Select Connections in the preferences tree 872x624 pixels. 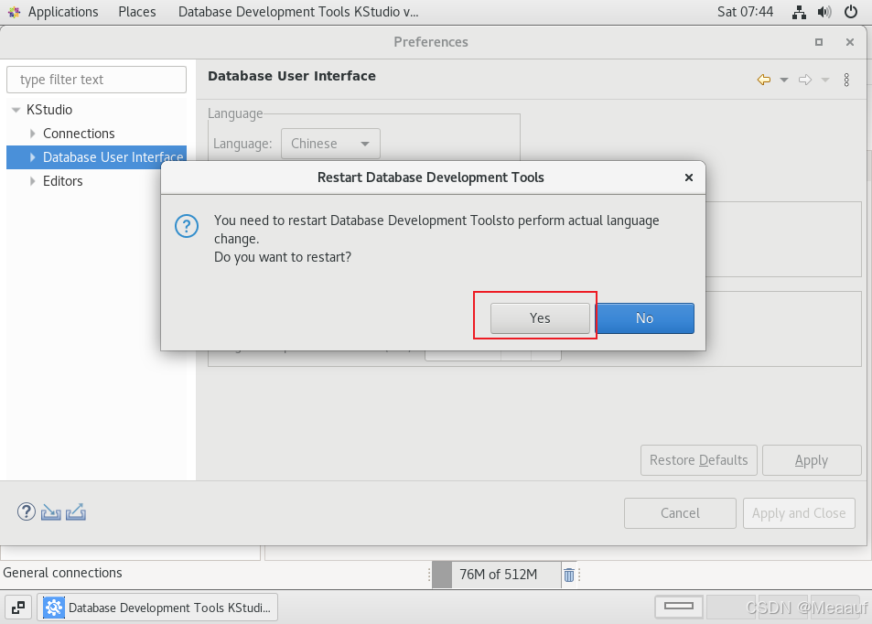point(79,134)
